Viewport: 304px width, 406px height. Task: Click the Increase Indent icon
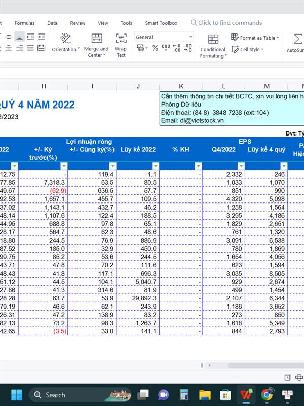42,37
